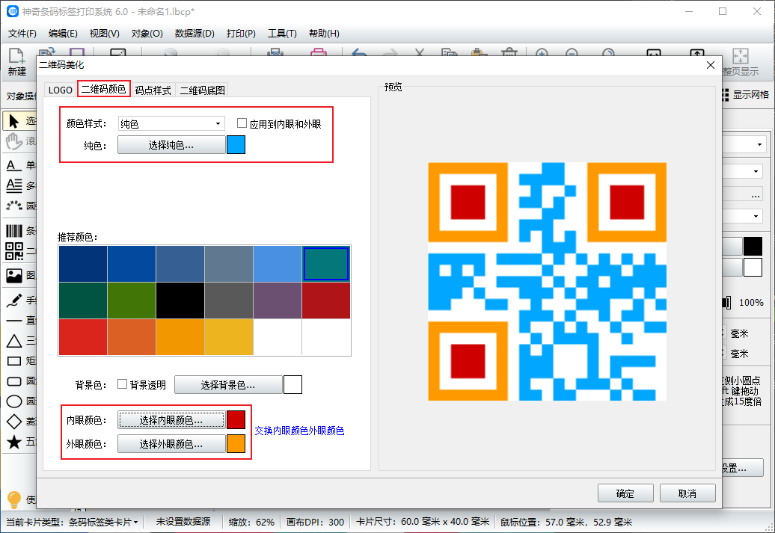Select the rectangle shape tool

point(13,361)
